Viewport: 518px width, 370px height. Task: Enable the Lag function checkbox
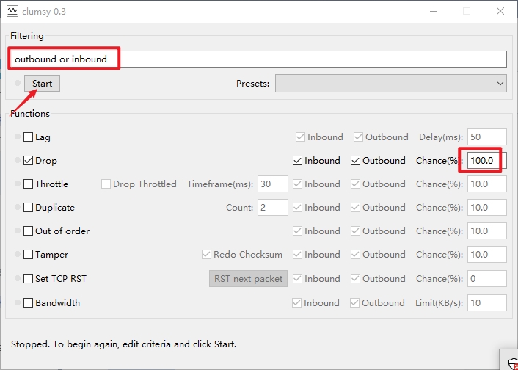(29, 137)
